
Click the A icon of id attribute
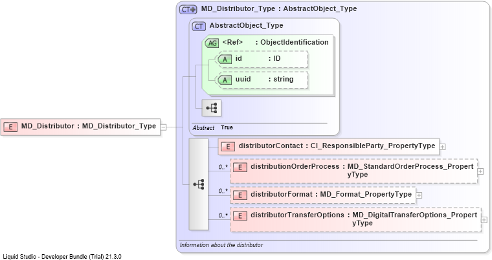(225, 59)
